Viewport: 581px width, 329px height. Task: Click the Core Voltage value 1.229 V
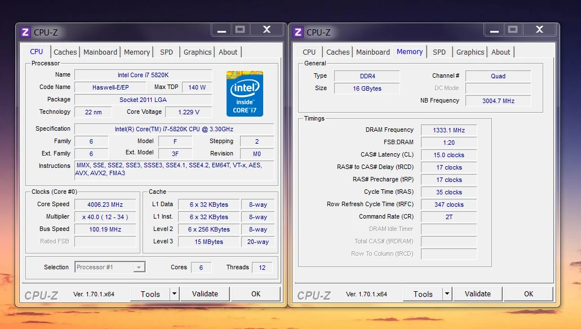point(189,112)
